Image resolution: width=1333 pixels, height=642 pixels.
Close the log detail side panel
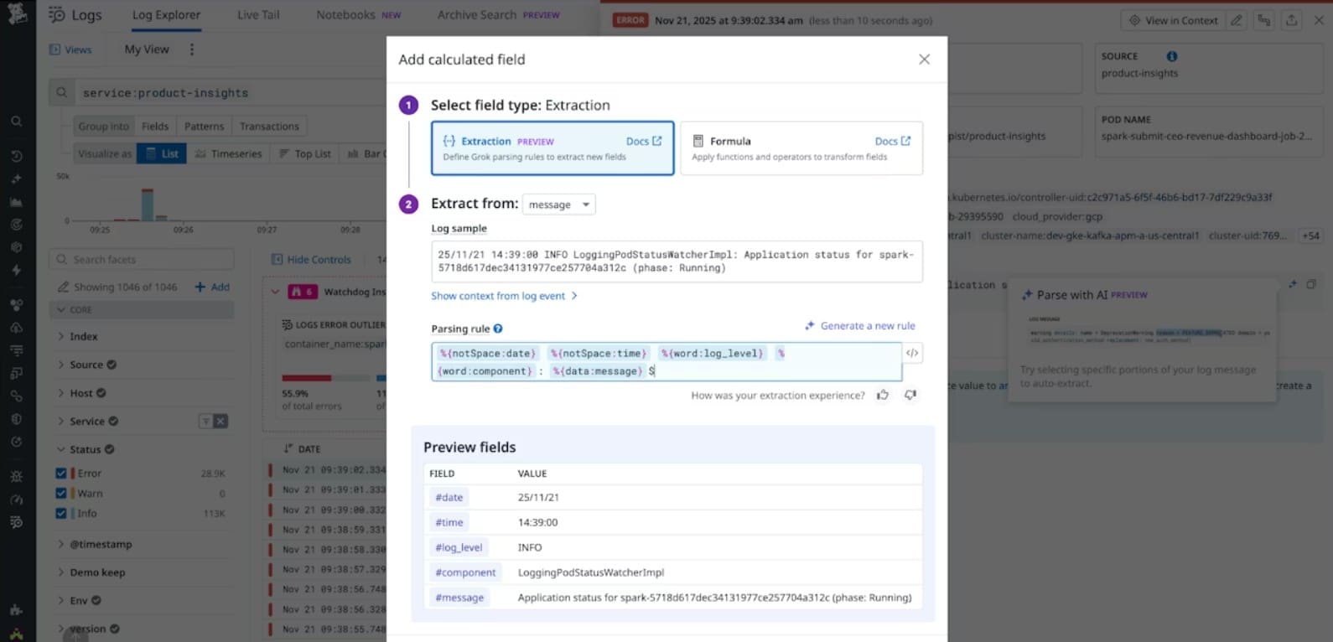tap(1319, 20)
